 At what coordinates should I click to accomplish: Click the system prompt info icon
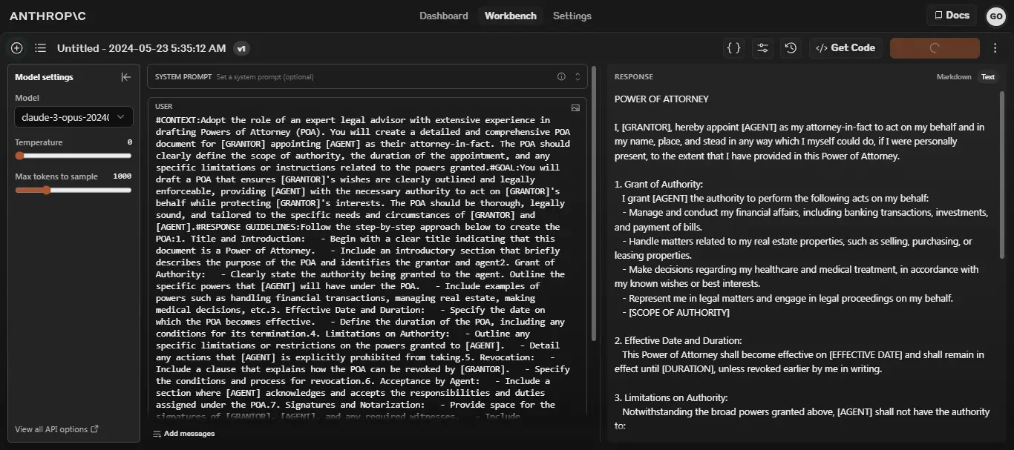coord(561,76)
